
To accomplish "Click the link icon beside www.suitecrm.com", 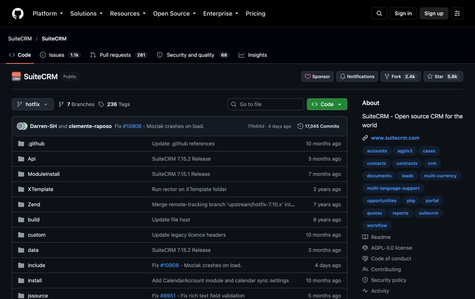I will (365, 138).
